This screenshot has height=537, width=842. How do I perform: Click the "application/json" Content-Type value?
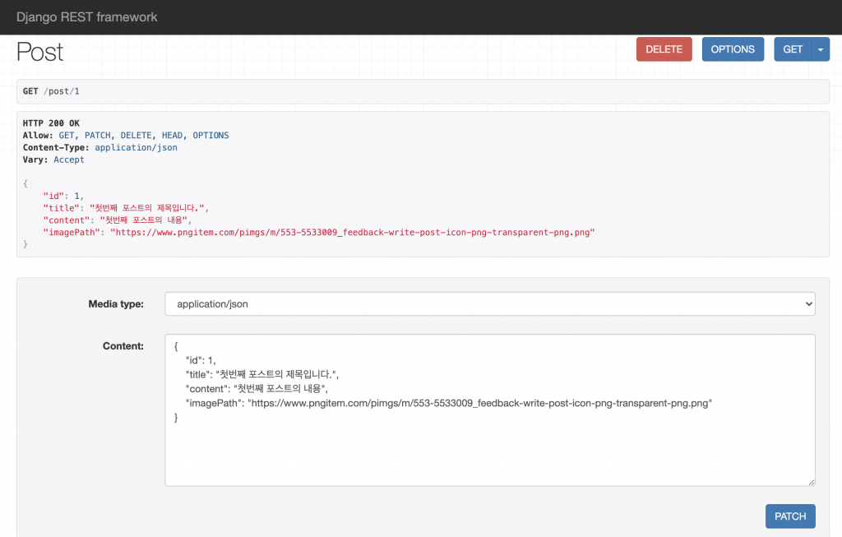tap(136, 148)
